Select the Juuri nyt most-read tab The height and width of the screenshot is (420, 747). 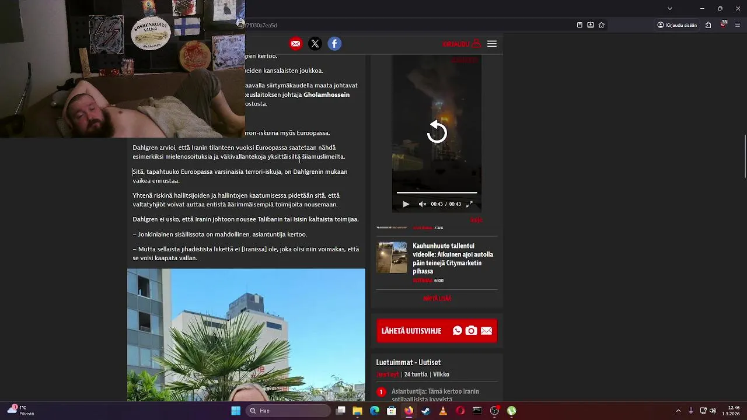point(388,374)
